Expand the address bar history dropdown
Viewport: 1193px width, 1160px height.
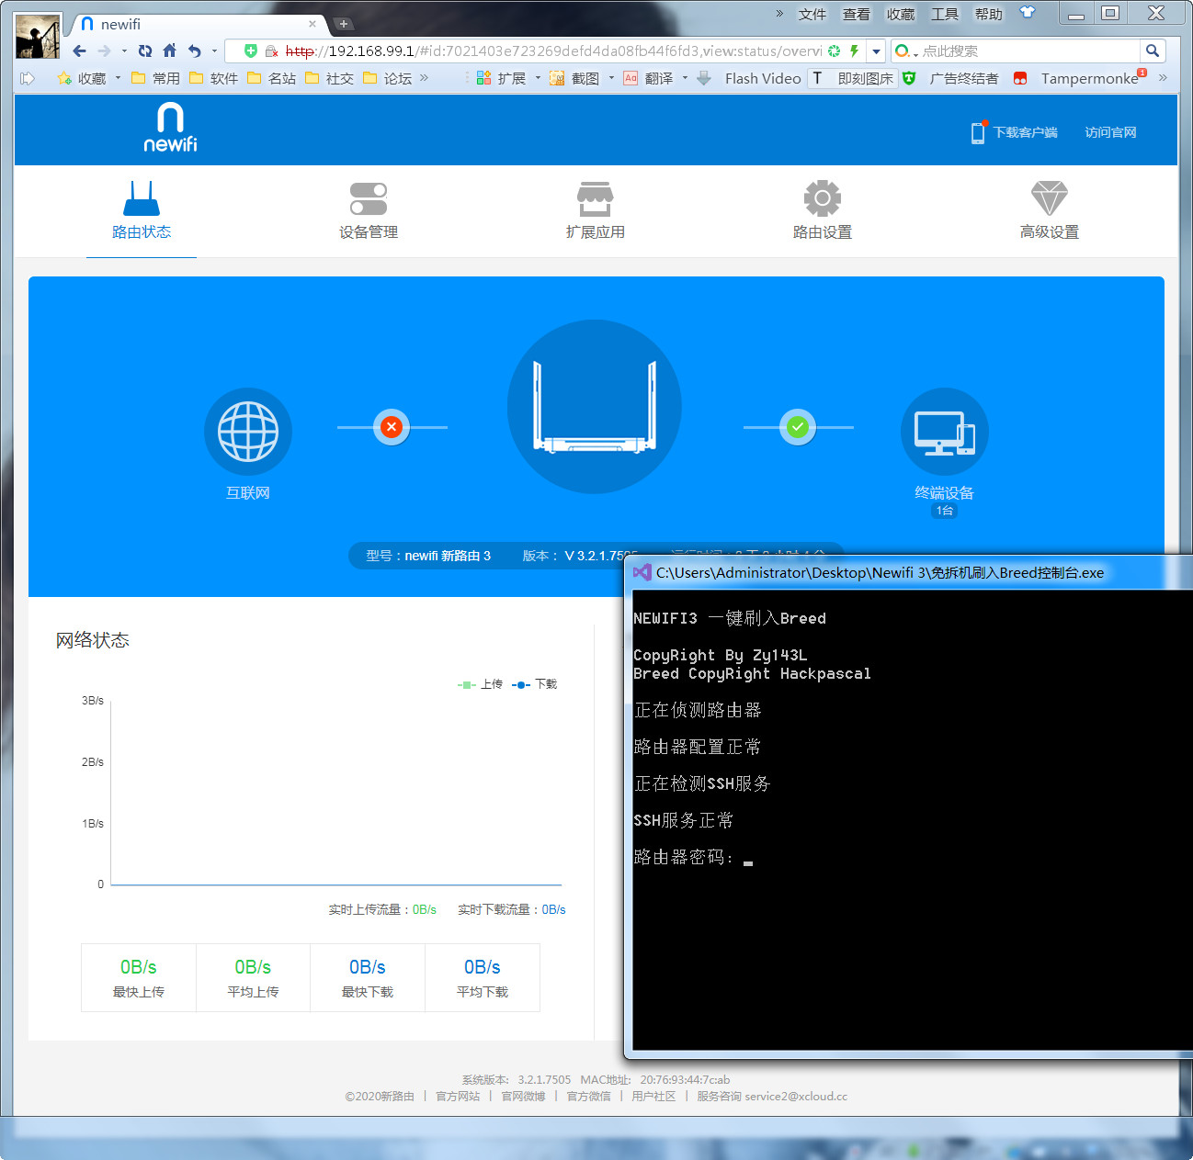(876, 51)
